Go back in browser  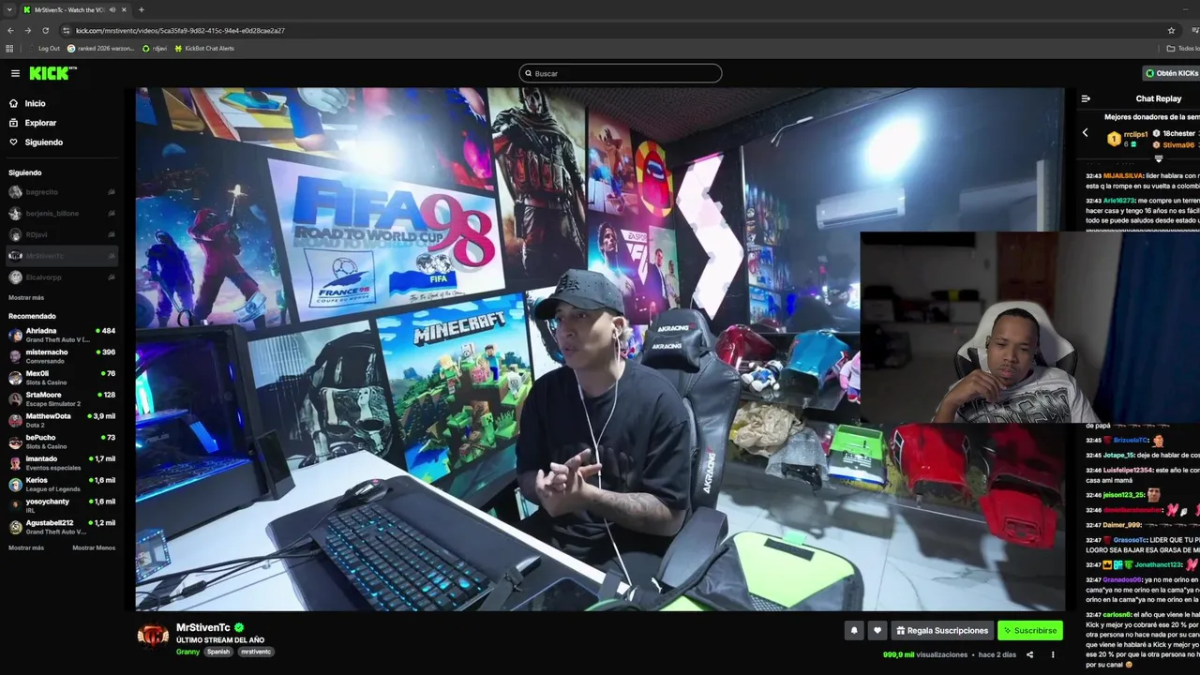click(x=10, y=30)
